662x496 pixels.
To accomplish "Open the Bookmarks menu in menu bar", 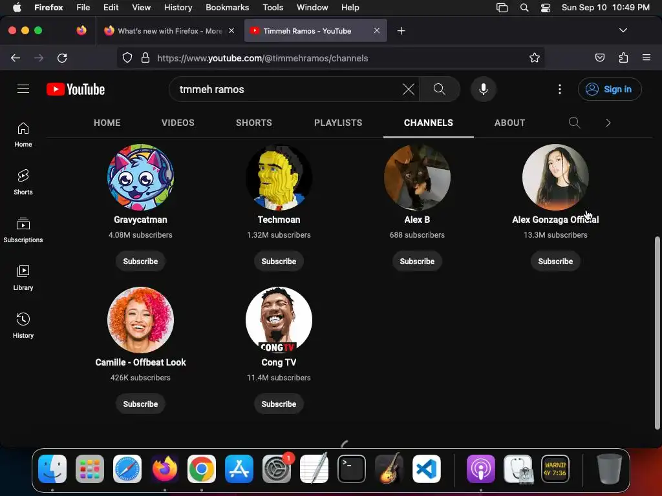I will point(227,8).
